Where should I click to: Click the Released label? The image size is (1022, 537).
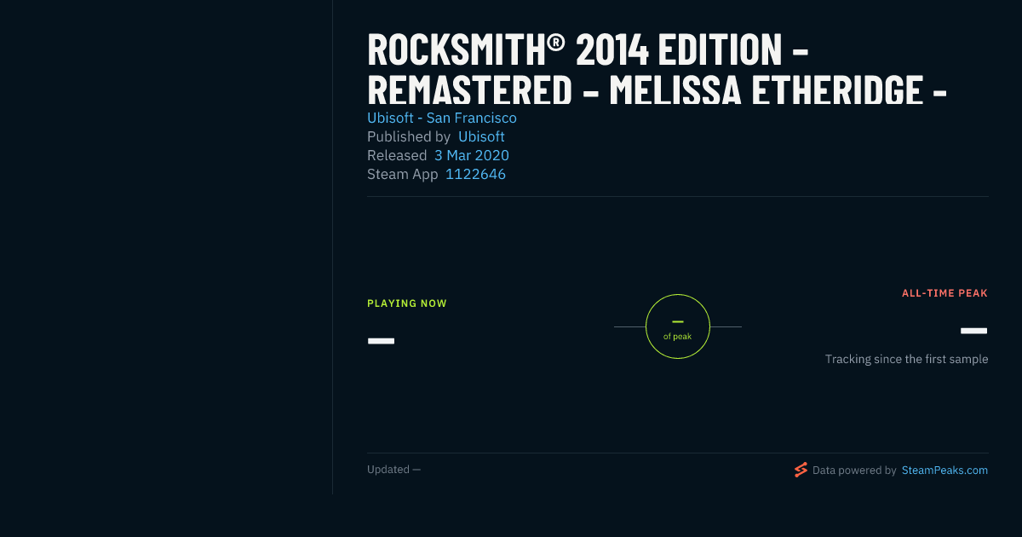click(x=397, y=155)
